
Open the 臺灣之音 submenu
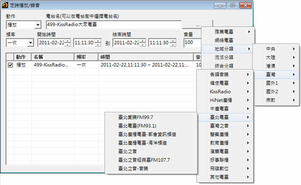pos(225,126)
